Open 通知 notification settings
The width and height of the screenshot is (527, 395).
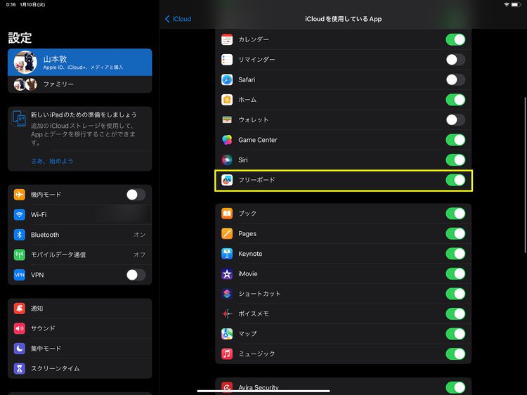click(79, 309)
